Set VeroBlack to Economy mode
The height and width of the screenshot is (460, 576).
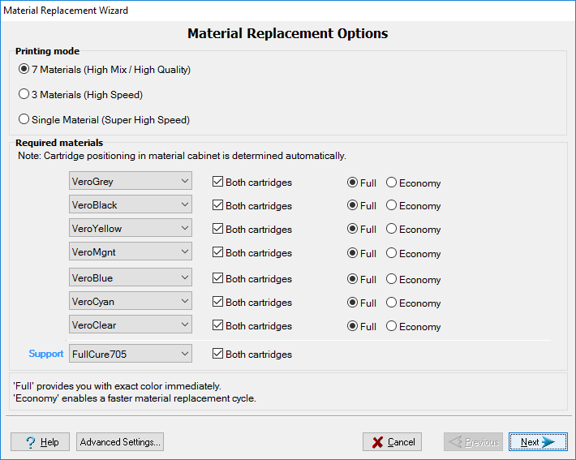[392, 206]
